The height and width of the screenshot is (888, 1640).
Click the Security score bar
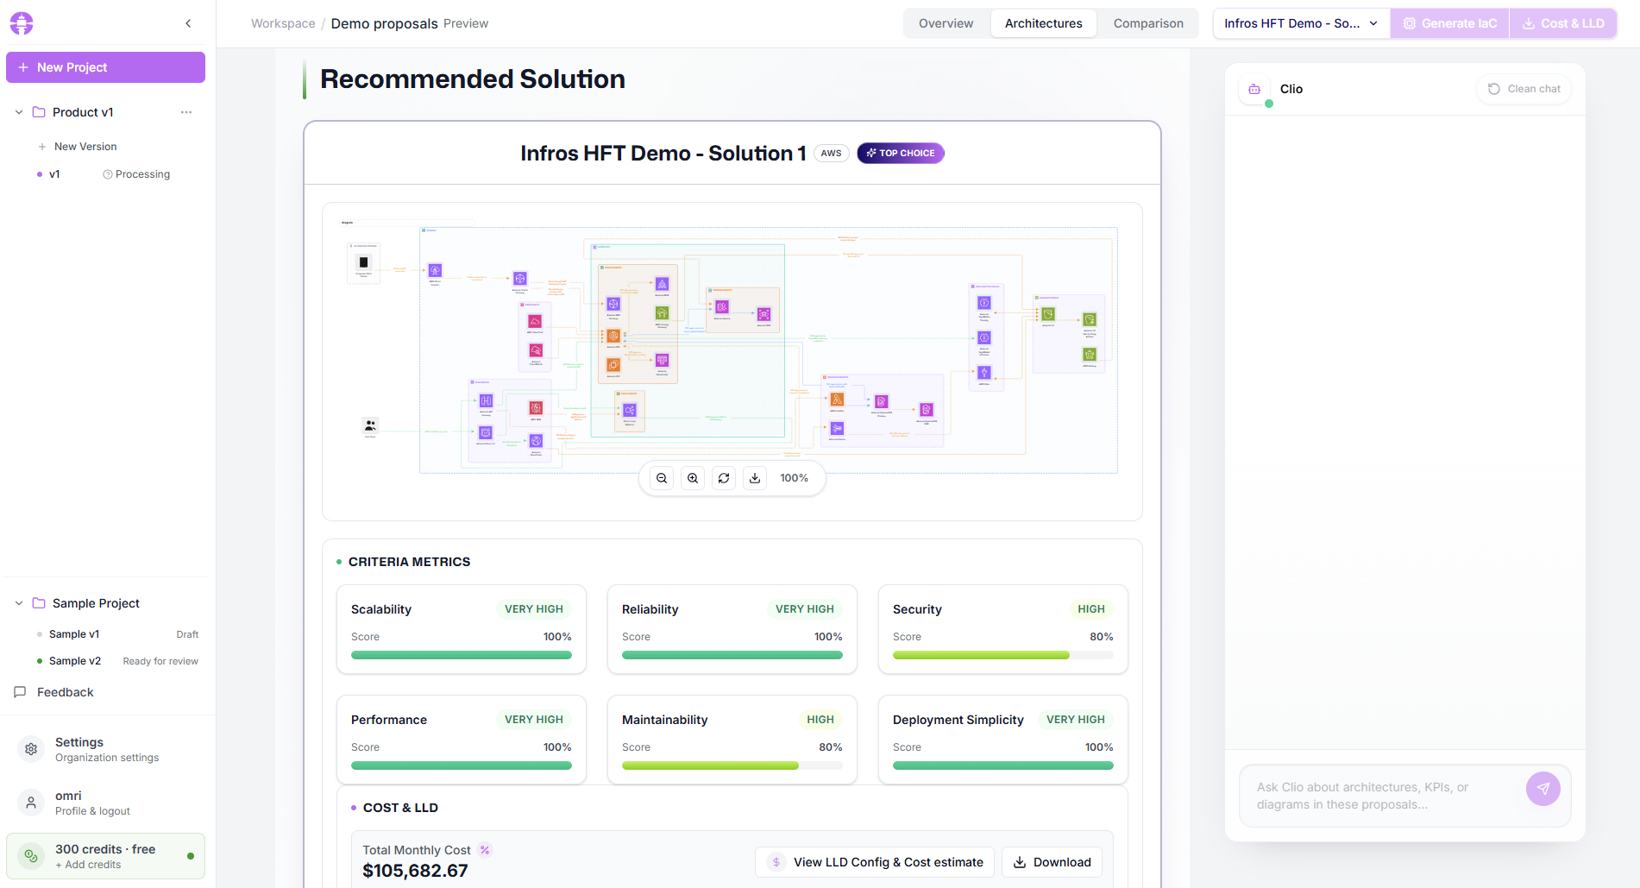[1003, 655]
